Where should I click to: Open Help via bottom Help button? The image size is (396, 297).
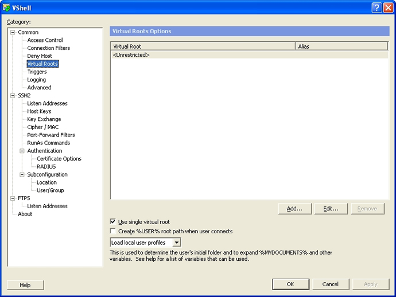point(25,285)
